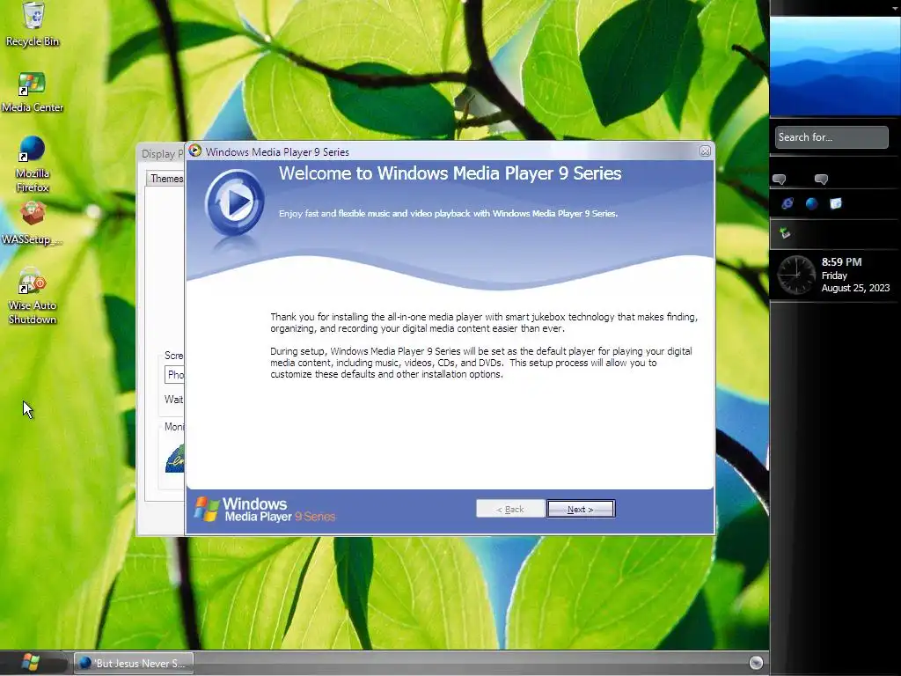
Task: Open the Media Center desktop shortcut
Action: 33,92
